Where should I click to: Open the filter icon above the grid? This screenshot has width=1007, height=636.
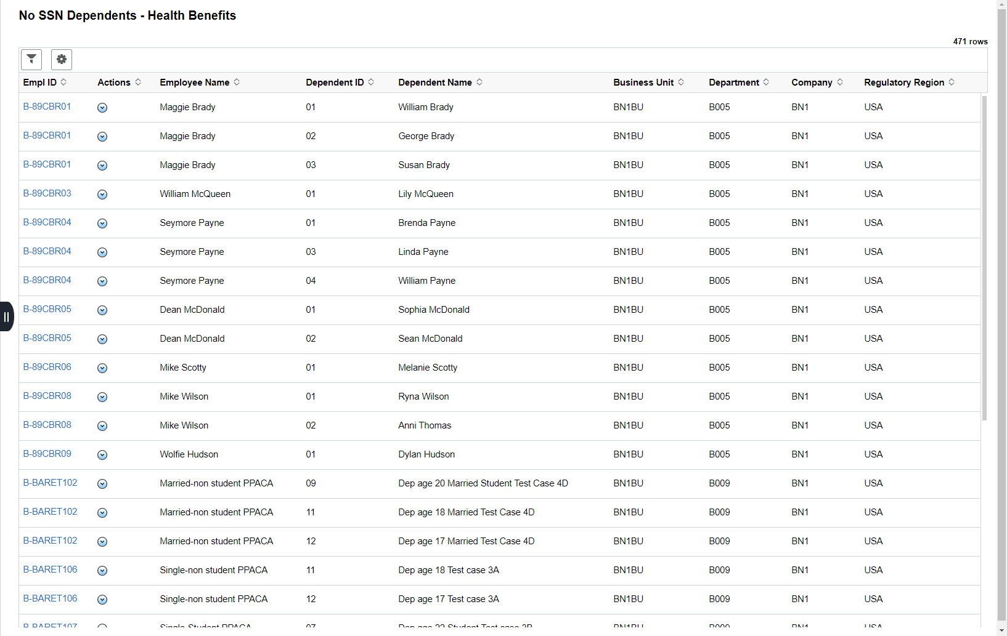31,59
